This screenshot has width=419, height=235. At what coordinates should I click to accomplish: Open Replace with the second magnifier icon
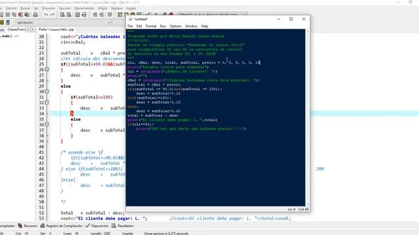pyautogui.click(x=69, y=14)
